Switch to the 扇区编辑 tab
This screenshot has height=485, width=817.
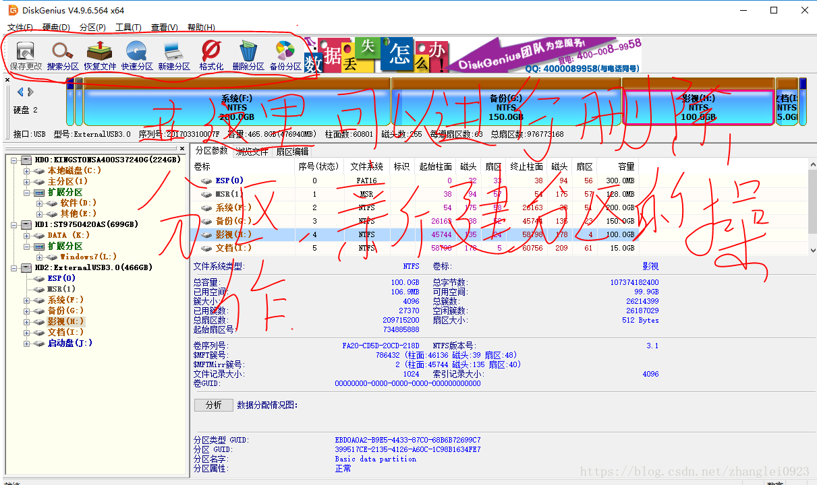click(x=292, y=152)
